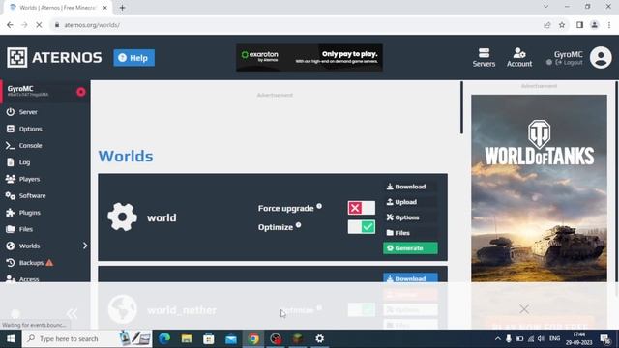Open the Account page in header
This screenshot has width=619, height=348.
tap(519, 58)
